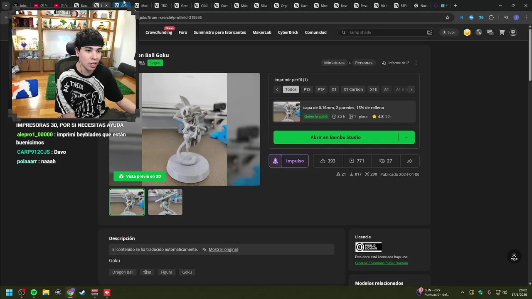Open the Chrome media control icon

click(x=506, y=17)
